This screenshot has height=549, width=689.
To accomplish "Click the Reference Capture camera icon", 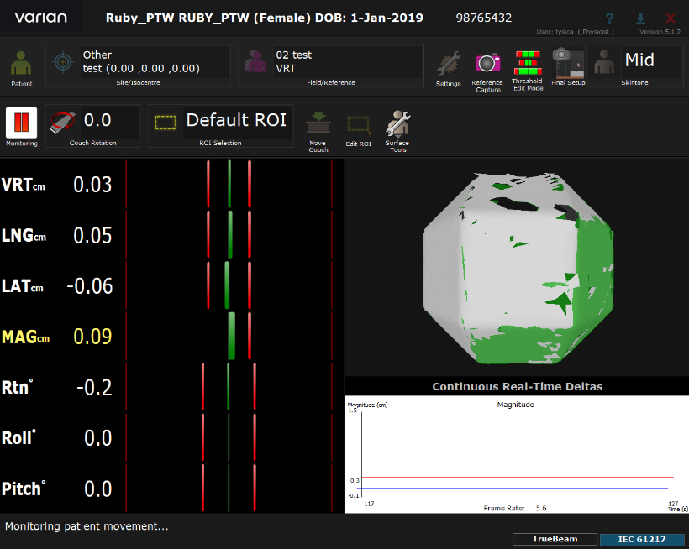I will (x=487, y=64).
